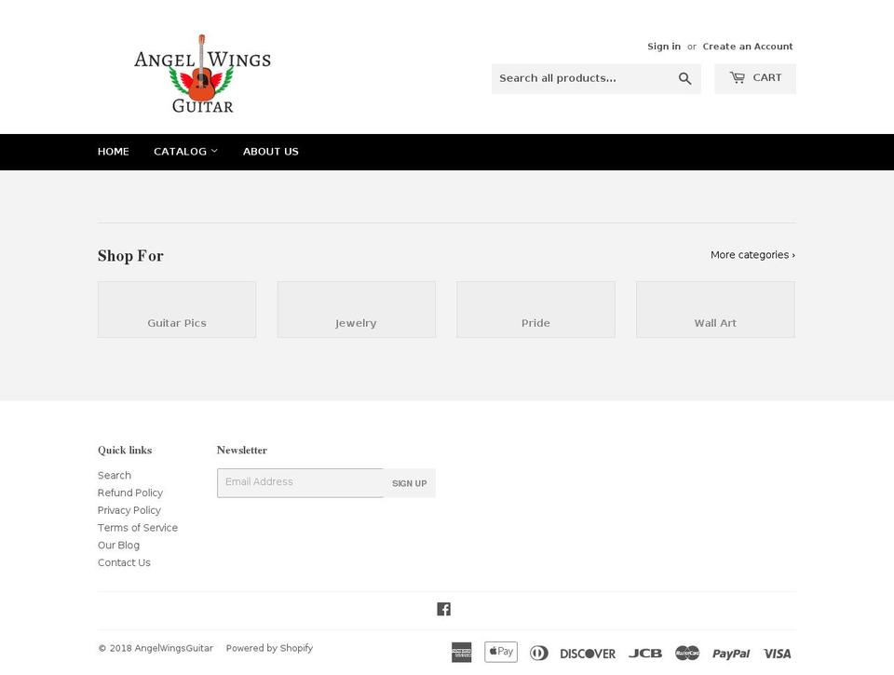Open the Terms of Service link
Image resolution: width=894 pixels, height=675 pixels.
pos(138,528)
